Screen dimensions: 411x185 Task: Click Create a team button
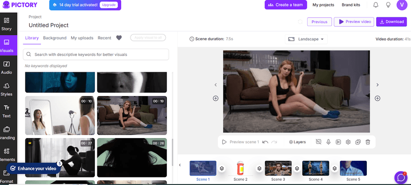click(x=286, y=5)
